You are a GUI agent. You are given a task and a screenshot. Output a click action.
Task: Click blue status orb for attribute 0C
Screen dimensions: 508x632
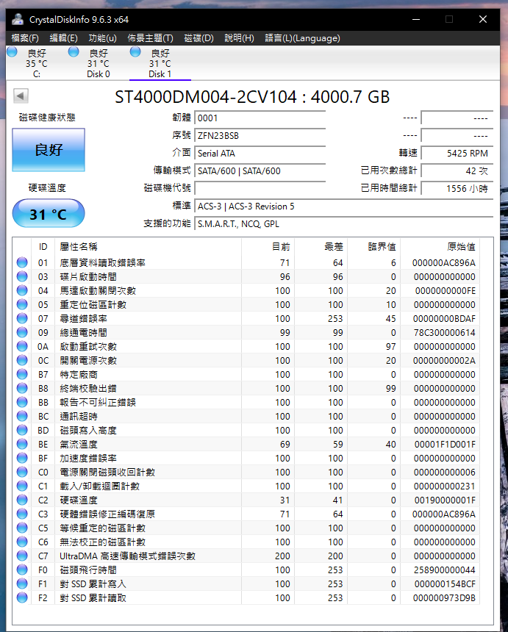coord(22,360)
